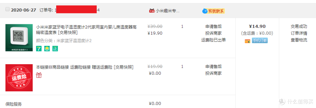
Task: Click the orange payment card icon
Action: [x=248, y=41]
